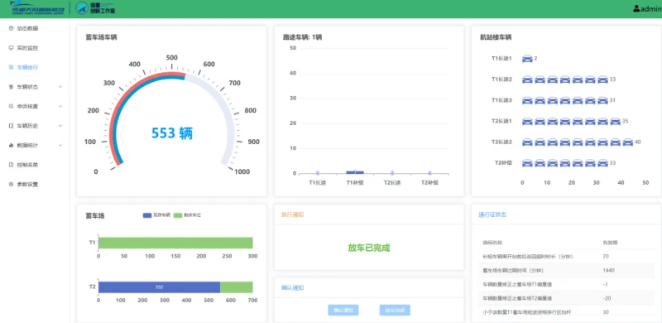
Task: Click the table value -1
Action: tap(606, 285)
